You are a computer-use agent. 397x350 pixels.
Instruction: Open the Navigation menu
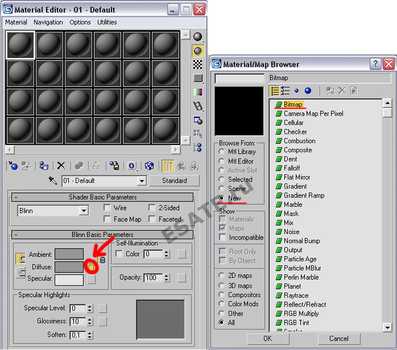[x=48, y=22]
